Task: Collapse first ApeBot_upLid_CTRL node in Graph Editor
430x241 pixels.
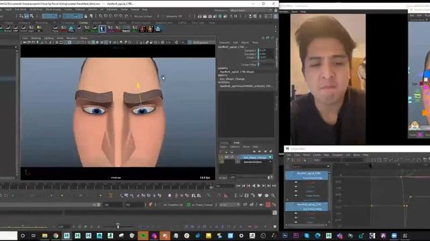Action: pos(293,173)
